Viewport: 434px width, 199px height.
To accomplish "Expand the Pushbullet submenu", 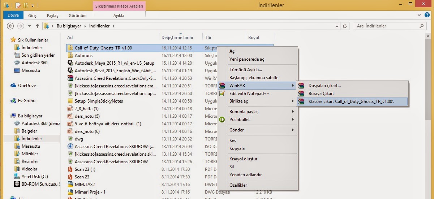I will coord(293,120).
